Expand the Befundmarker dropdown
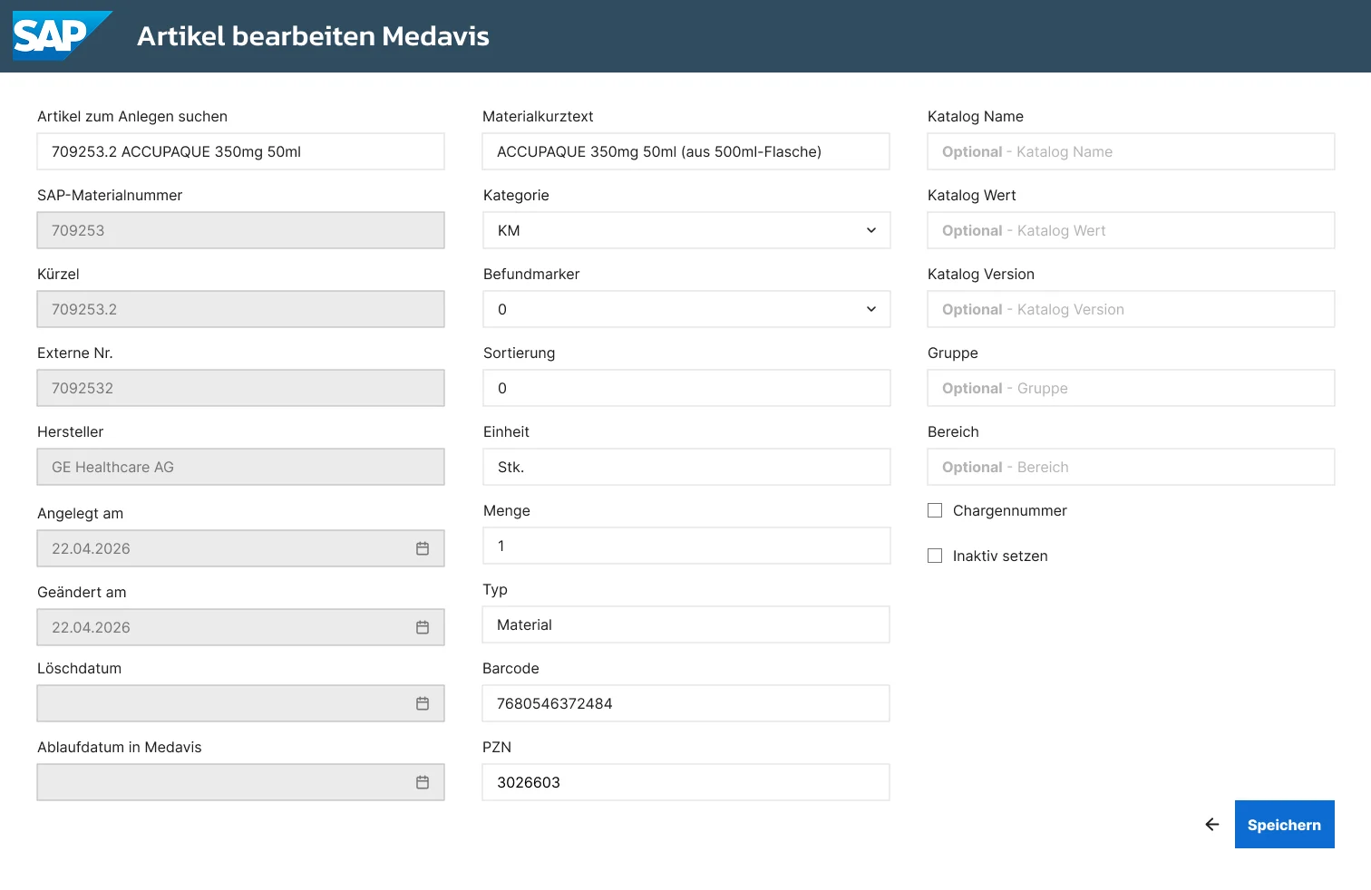The height and width of the screenshot is (890, 1371). (686, 309)
